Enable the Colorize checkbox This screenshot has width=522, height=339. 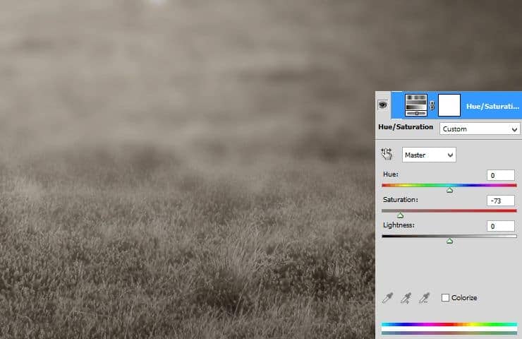point(445,297)
